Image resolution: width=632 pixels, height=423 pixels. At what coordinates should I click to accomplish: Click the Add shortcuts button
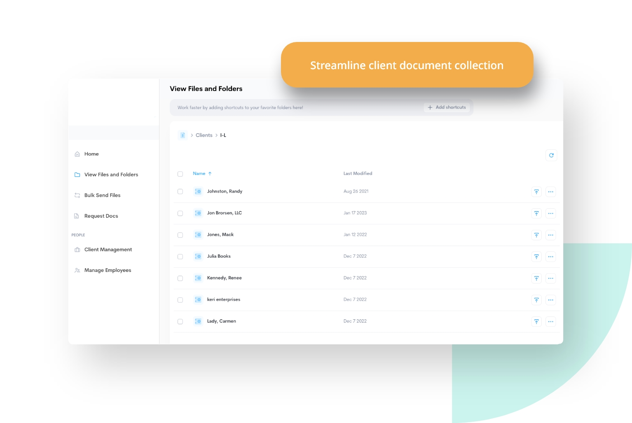(x=447, y=107)
